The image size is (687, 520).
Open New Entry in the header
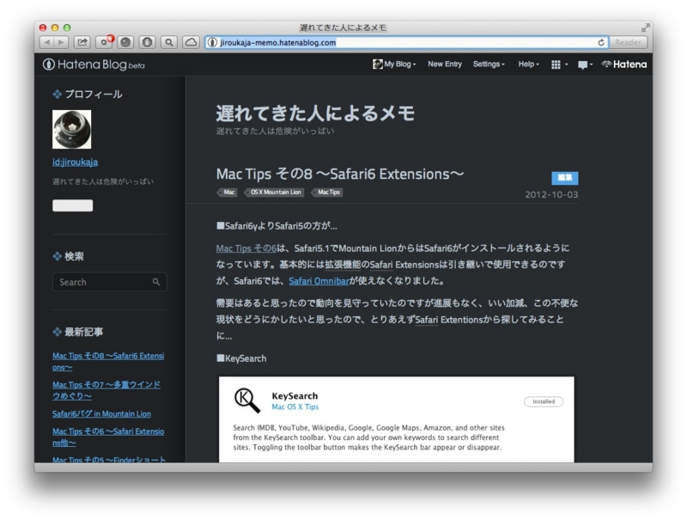pyautogui.click(x=445, y=64)
